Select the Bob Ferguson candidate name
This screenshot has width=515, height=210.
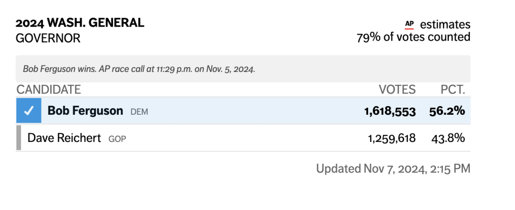(85, 111)
